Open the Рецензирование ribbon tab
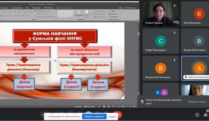Viewport: 209px width, 121px height. point(17,8)
